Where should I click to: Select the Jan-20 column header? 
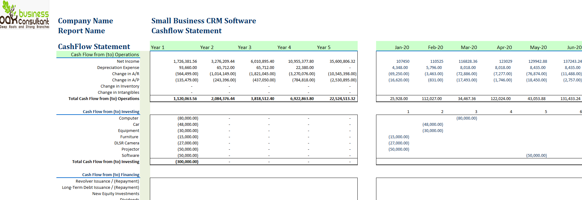click(402, 48)
